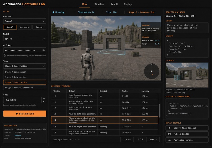The width and height of the screenshot is (212, 148).
Task: Expand the gpt-4o Model dropdown
Action: [25, 39]
